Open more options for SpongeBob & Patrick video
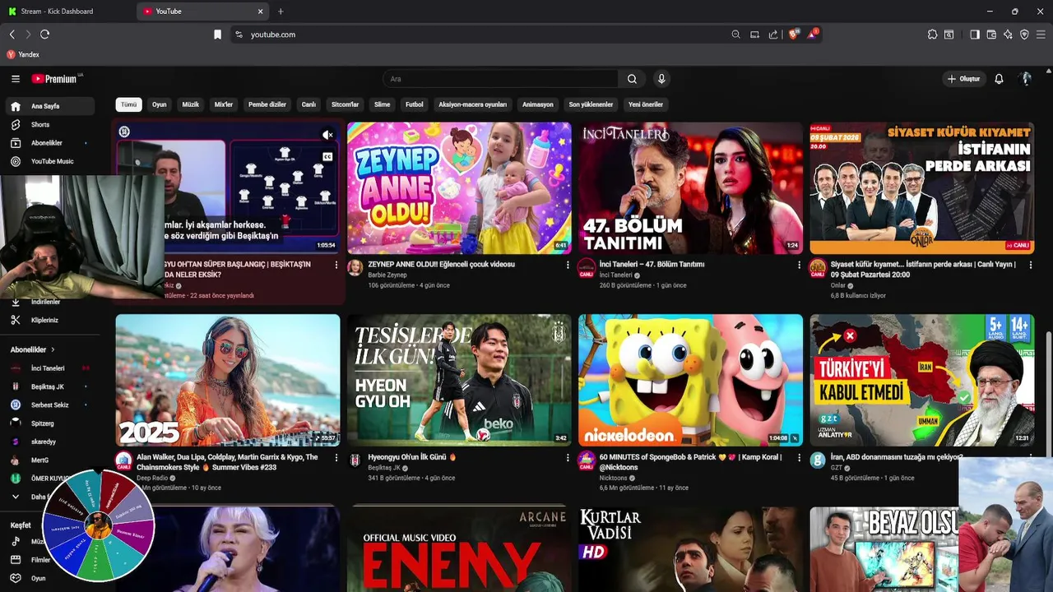1053x592 pixels. pos(799,457)
